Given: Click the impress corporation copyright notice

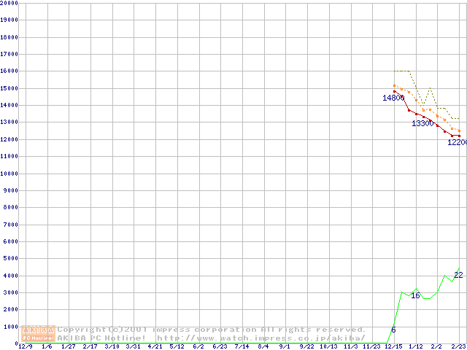Looking at the screenshot, I should coord(212,330).
